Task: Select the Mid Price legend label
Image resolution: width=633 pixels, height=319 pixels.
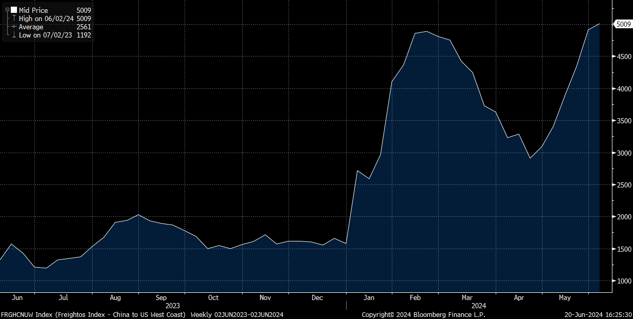Action: tap(33, 10)
